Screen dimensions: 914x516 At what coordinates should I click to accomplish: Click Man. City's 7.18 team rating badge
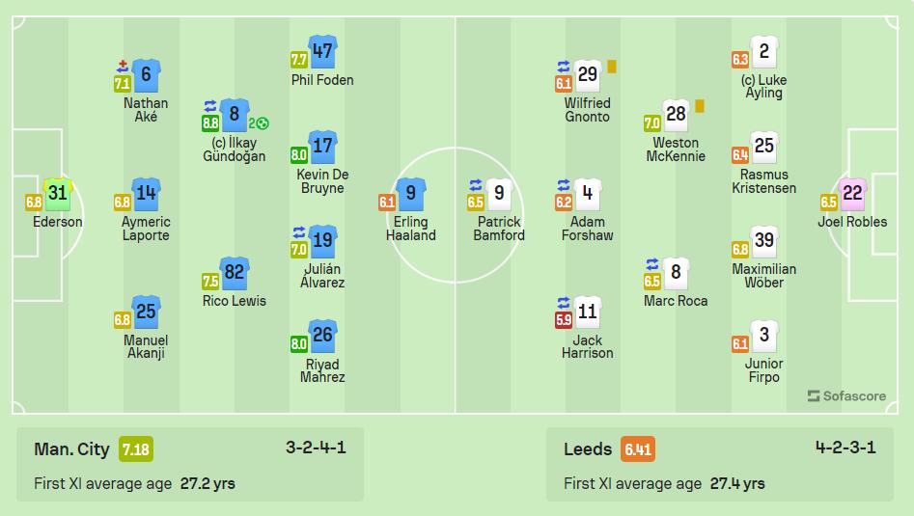coord(136,449)
